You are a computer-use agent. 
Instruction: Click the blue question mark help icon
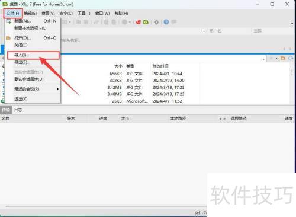(x=166, y=22)
